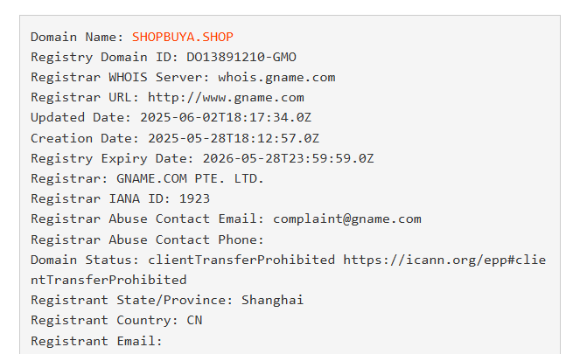Click the Registrar WHOIS Server label
Screen dimensions: 566x354
point(120,78)
